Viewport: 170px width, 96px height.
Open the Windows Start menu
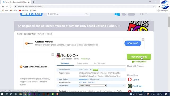click(2, 94)
